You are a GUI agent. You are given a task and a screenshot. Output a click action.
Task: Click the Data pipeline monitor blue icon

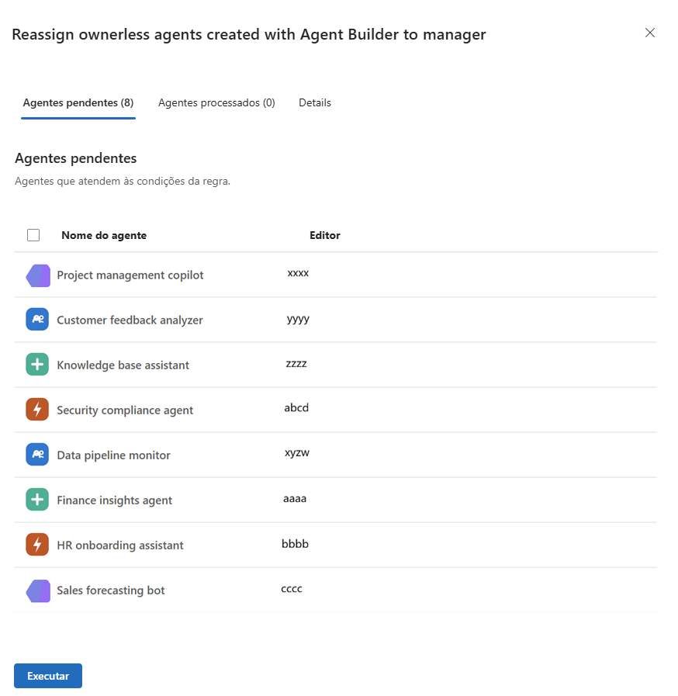click(x=37, y=455)
